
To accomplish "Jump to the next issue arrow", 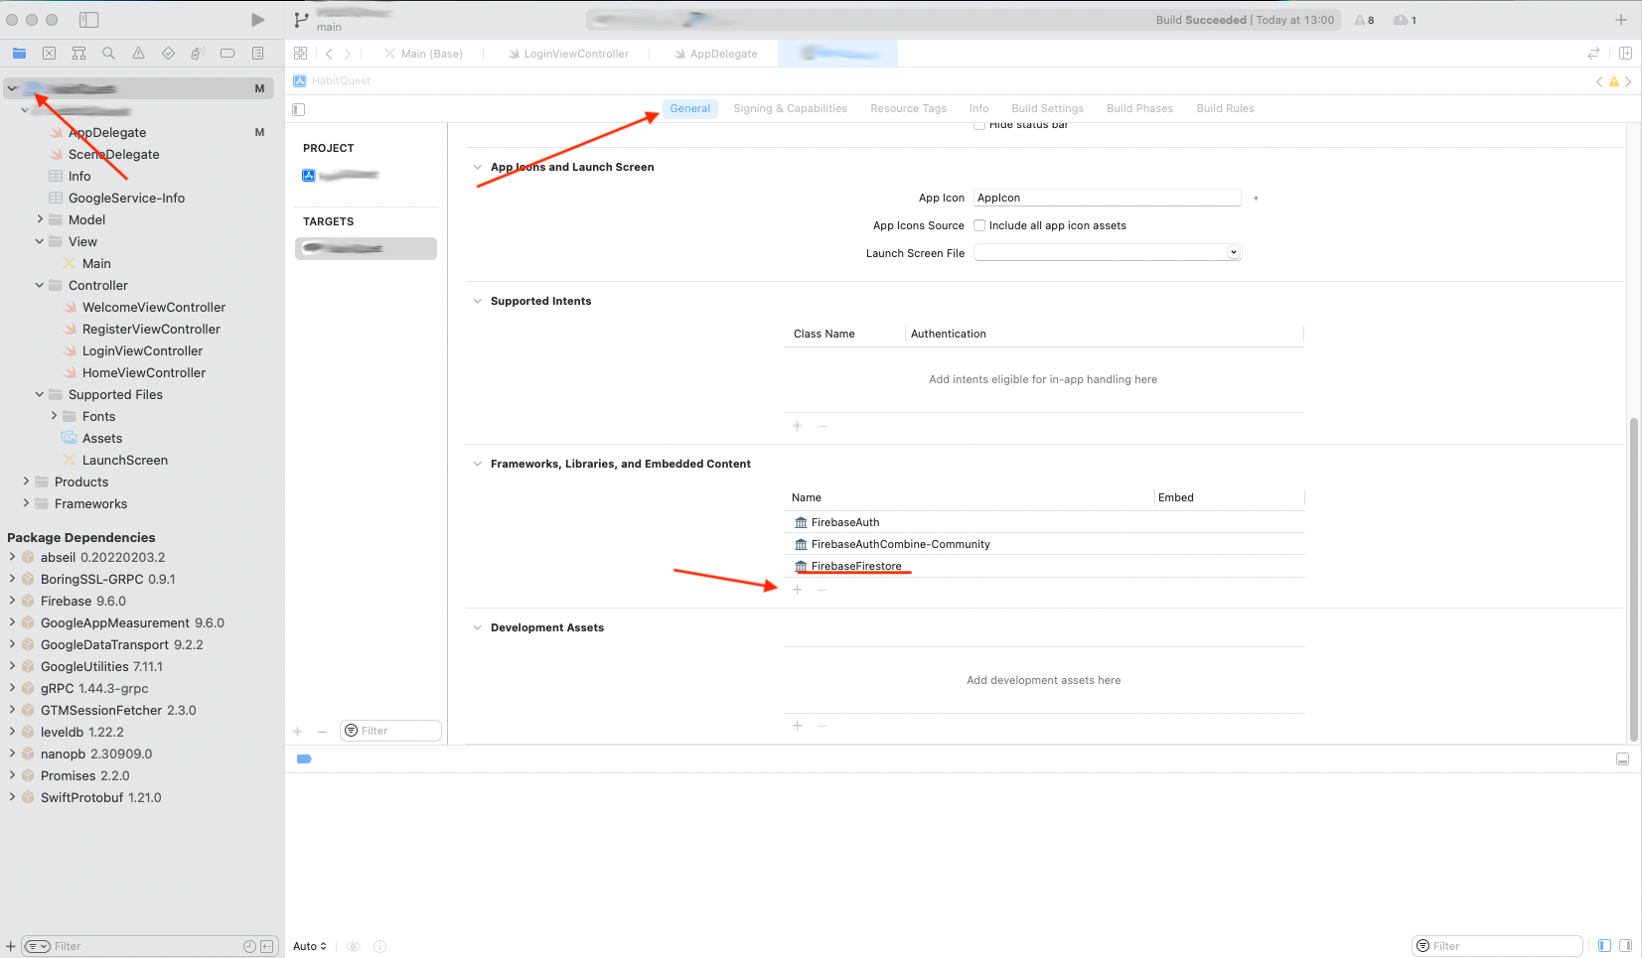I will tap(1628, 81).
